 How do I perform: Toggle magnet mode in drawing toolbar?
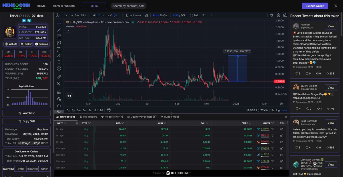[x=59, y=92]
